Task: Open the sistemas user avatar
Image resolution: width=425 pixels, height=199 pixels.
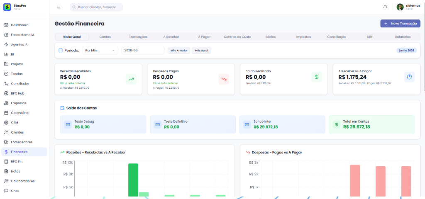Action: (400, 7)
